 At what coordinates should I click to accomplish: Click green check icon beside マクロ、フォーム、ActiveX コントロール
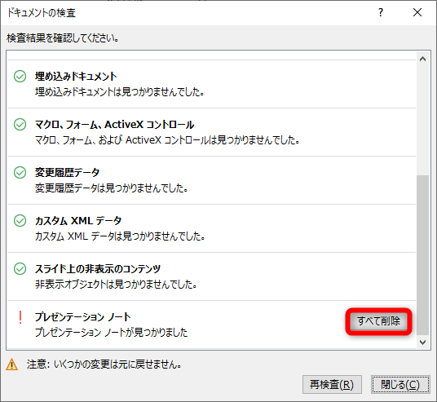20,124
